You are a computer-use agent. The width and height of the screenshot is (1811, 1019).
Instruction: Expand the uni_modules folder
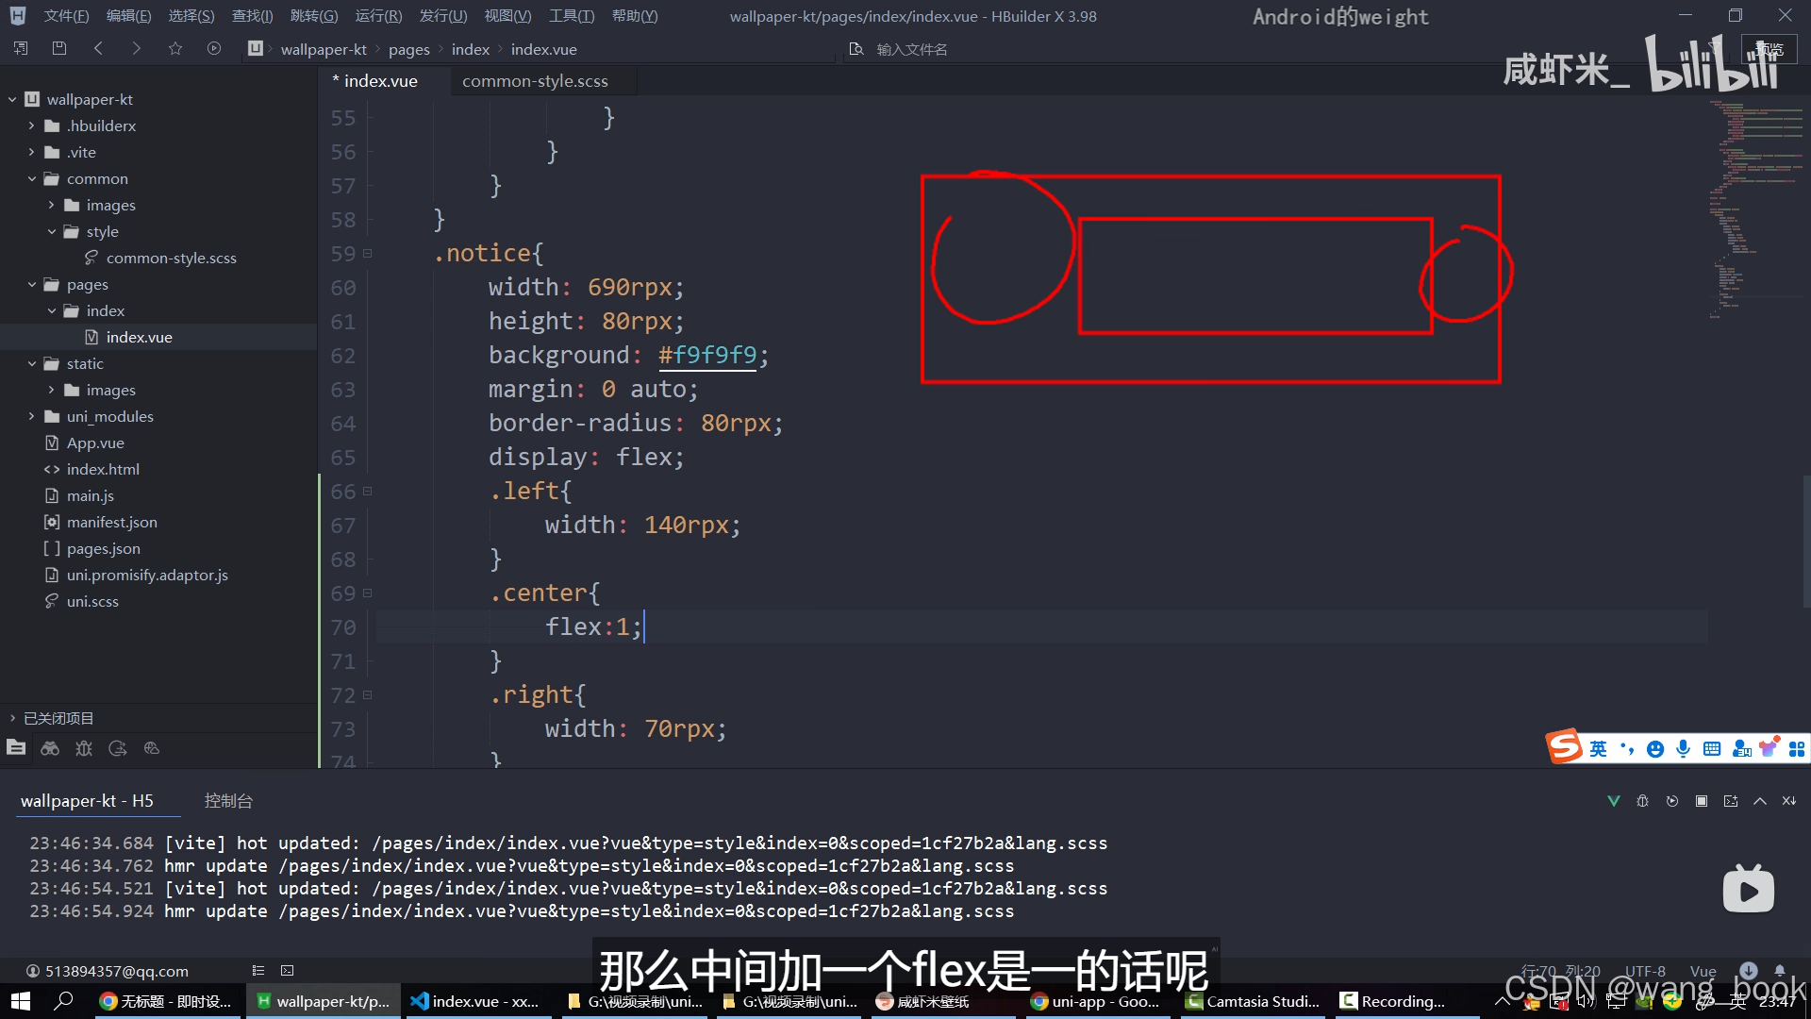tap(31, 416)
